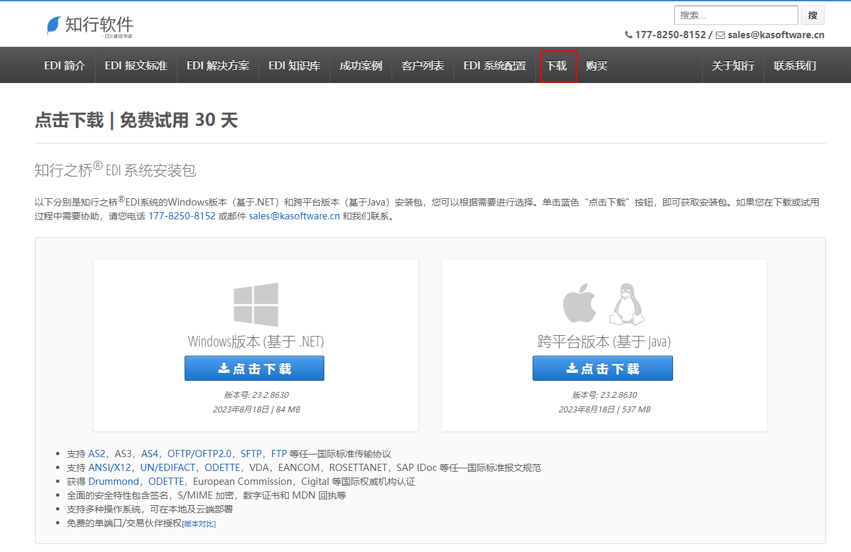Image resolution: width=851 pixels, height=552 pixels.
Task: Open the SFTP link
Action: click(251, 454)
